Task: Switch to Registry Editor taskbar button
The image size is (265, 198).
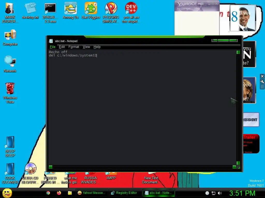Action: click(125, 193)
